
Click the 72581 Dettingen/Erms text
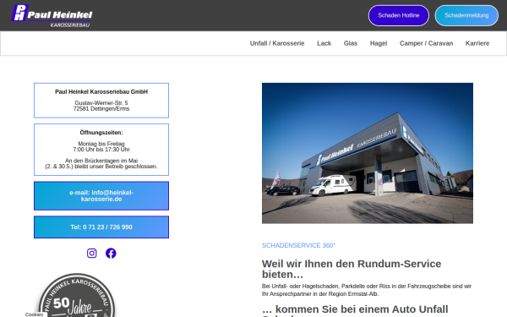click(x=101, y=109)
